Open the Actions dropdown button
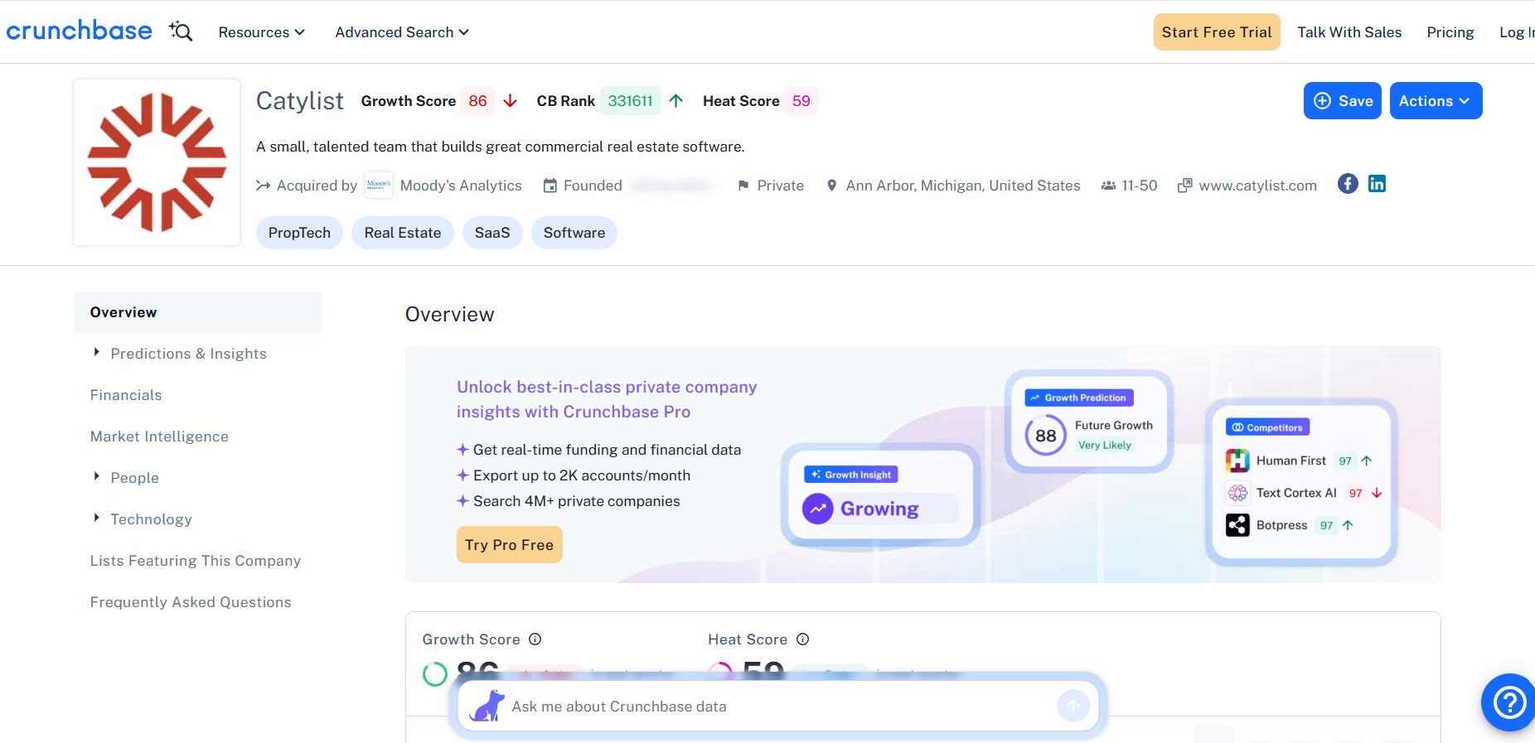Viewport: 1535px width, 743px height. 1436,101
